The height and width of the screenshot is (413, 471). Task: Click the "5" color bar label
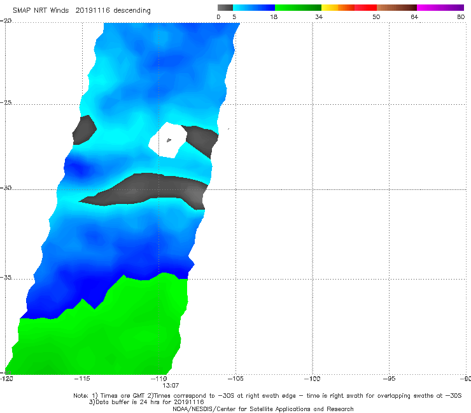tap(234, 17)
